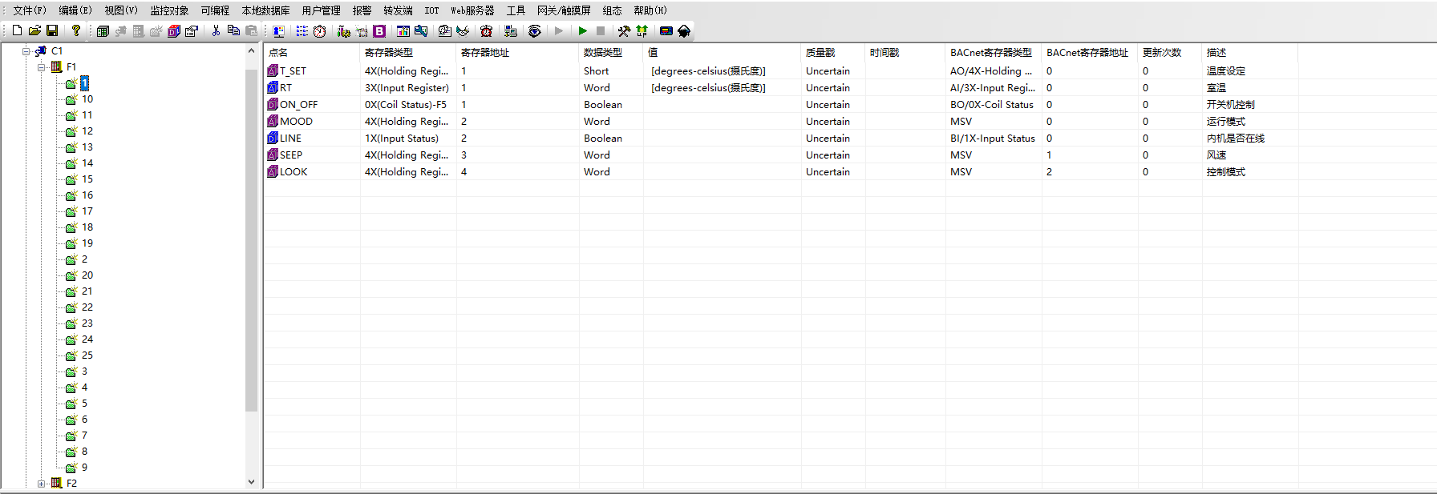
Task: Click the handshake toolbar icon
Action: (463, 31)
